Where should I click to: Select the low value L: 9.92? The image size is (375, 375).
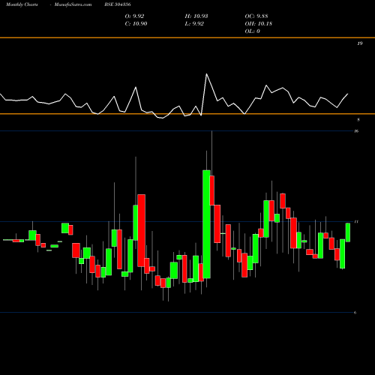194,24
